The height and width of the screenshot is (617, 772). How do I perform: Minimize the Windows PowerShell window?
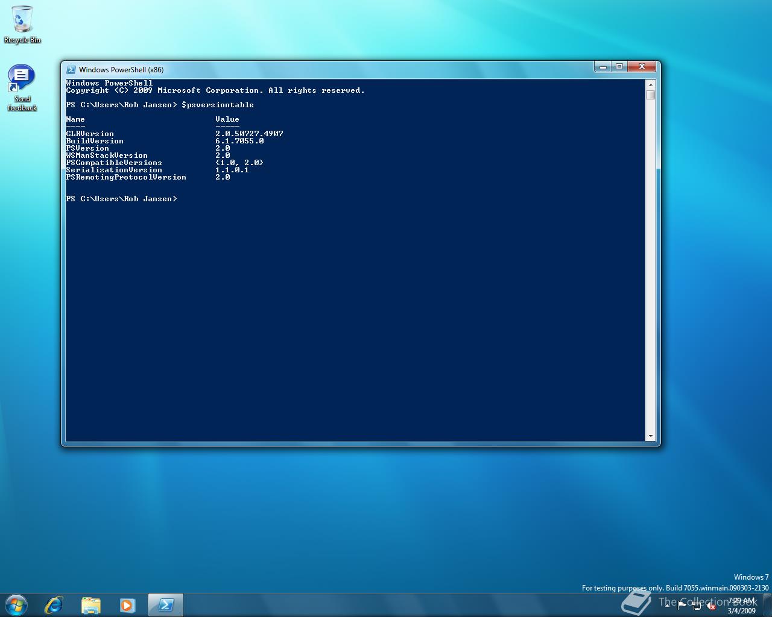(x=603, y=67)
